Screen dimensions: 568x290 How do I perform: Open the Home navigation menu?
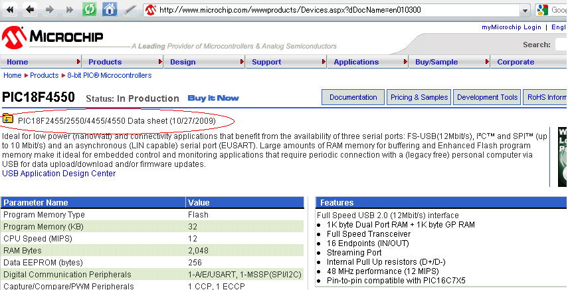[17, 62]
